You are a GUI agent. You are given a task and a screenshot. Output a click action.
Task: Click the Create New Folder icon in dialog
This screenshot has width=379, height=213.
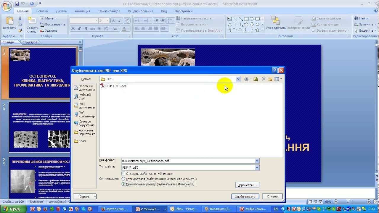[x=270, y=79]
